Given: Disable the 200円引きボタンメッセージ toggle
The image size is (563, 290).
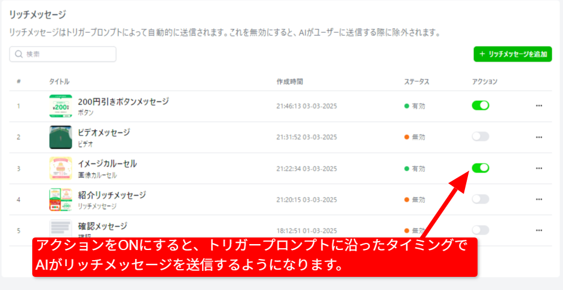Looking at the screenshot, I should tap(480, 106).
